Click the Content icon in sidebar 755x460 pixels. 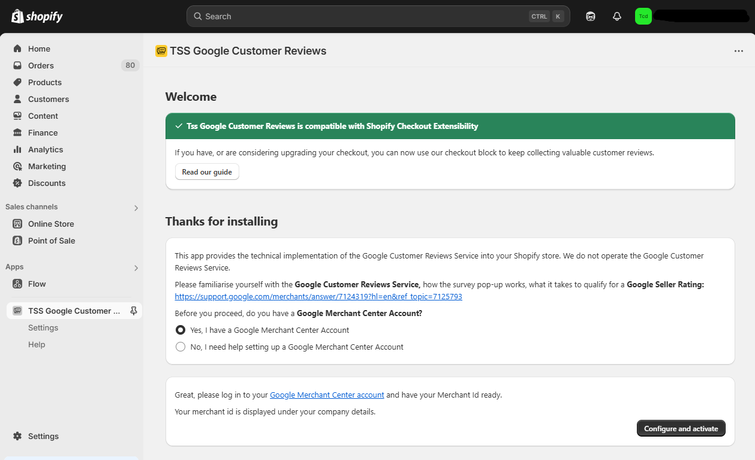point(17,116)
